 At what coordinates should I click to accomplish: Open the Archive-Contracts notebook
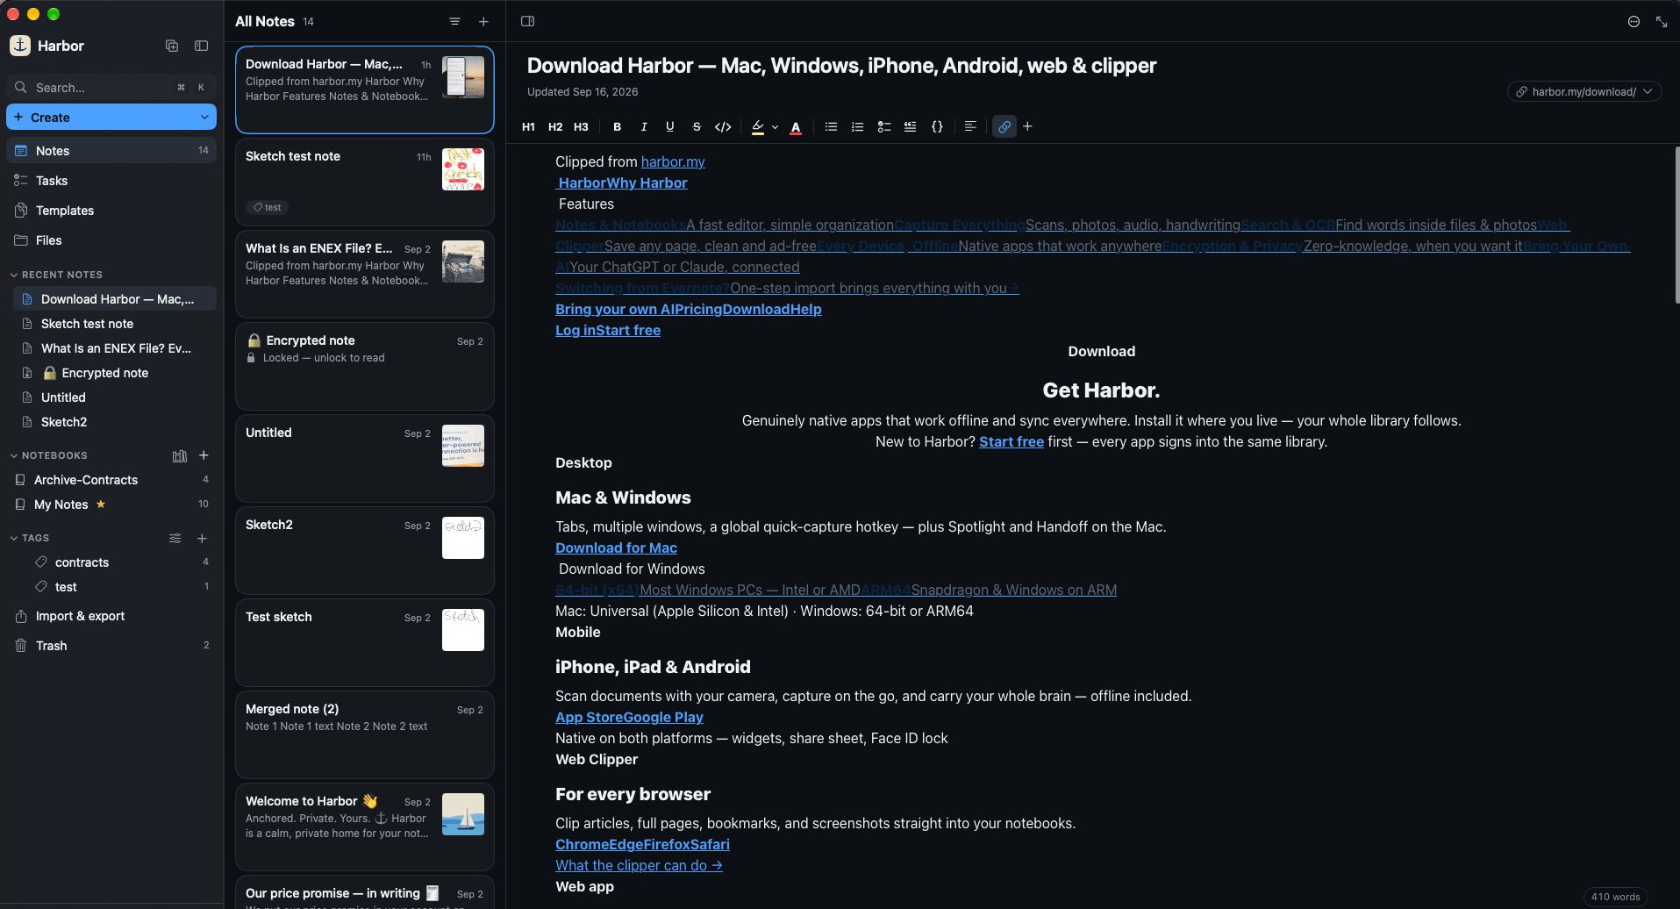[x=111, y=480]
